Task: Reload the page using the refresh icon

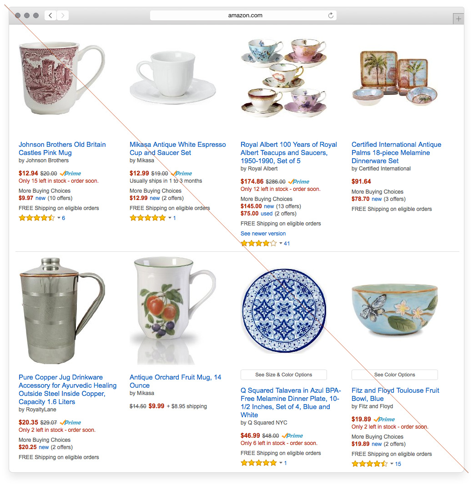Action: pos(331,15)
